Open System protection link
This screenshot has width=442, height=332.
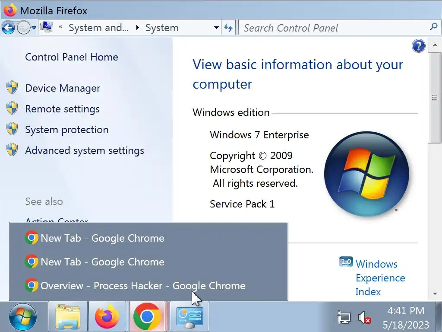(x=67, y=130)
